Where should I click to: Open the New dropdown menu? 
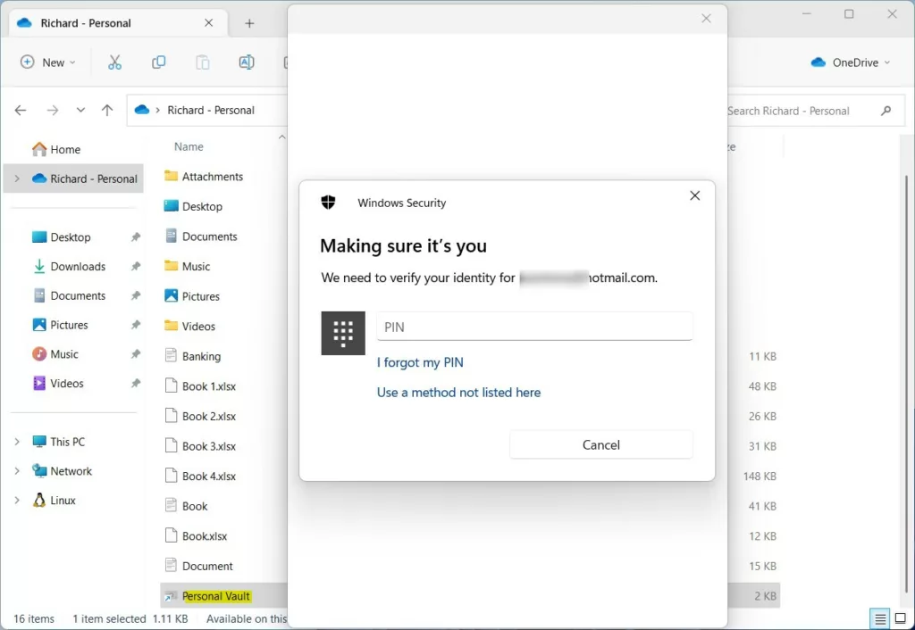[x=48, y=62]
